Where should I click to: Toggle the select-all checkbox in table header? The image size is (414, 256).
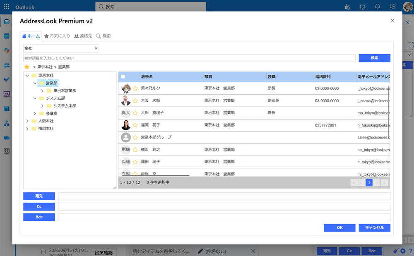click(x=123, y=77)
